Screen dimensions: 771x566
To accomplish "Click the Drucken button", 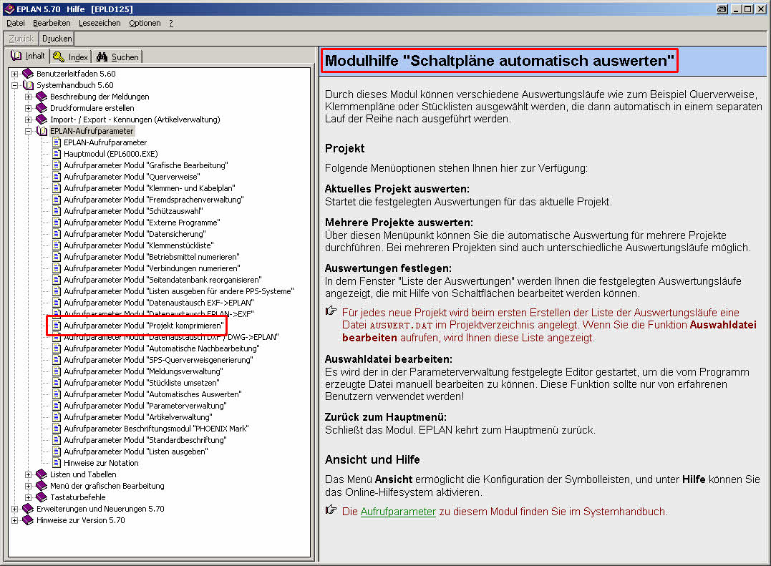I will [57, 39].
